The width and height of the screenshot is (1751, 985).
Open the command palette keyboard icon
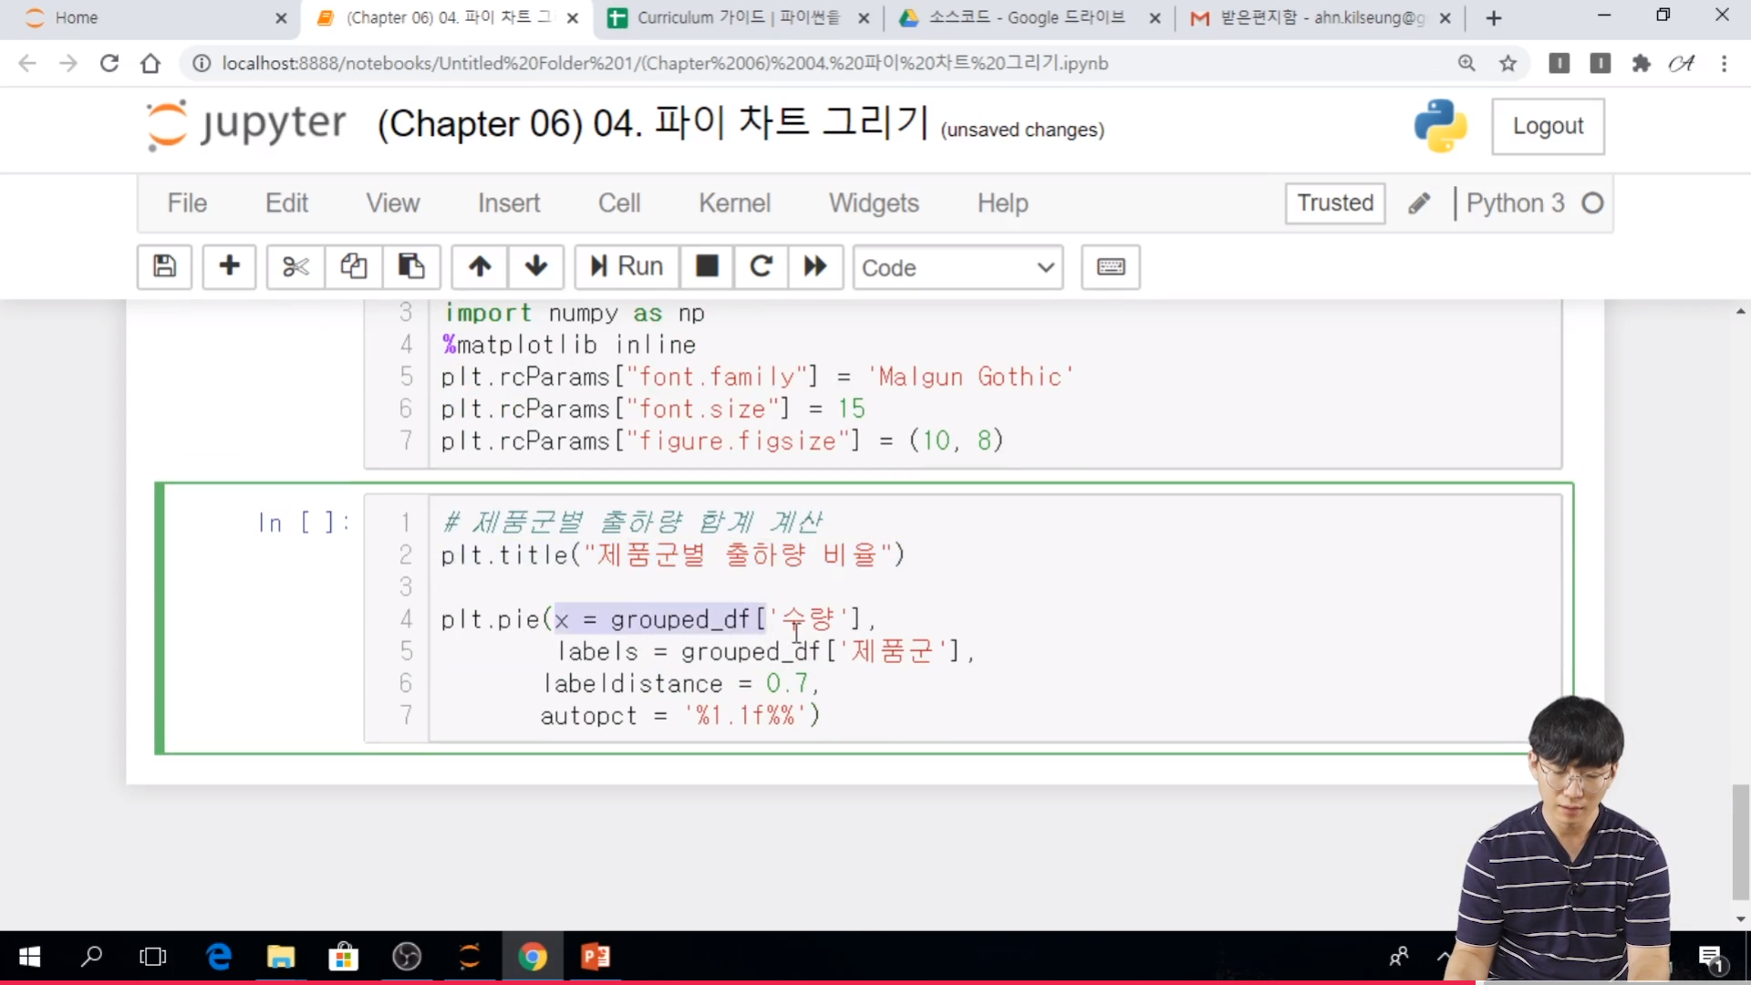coord(1110,266)
